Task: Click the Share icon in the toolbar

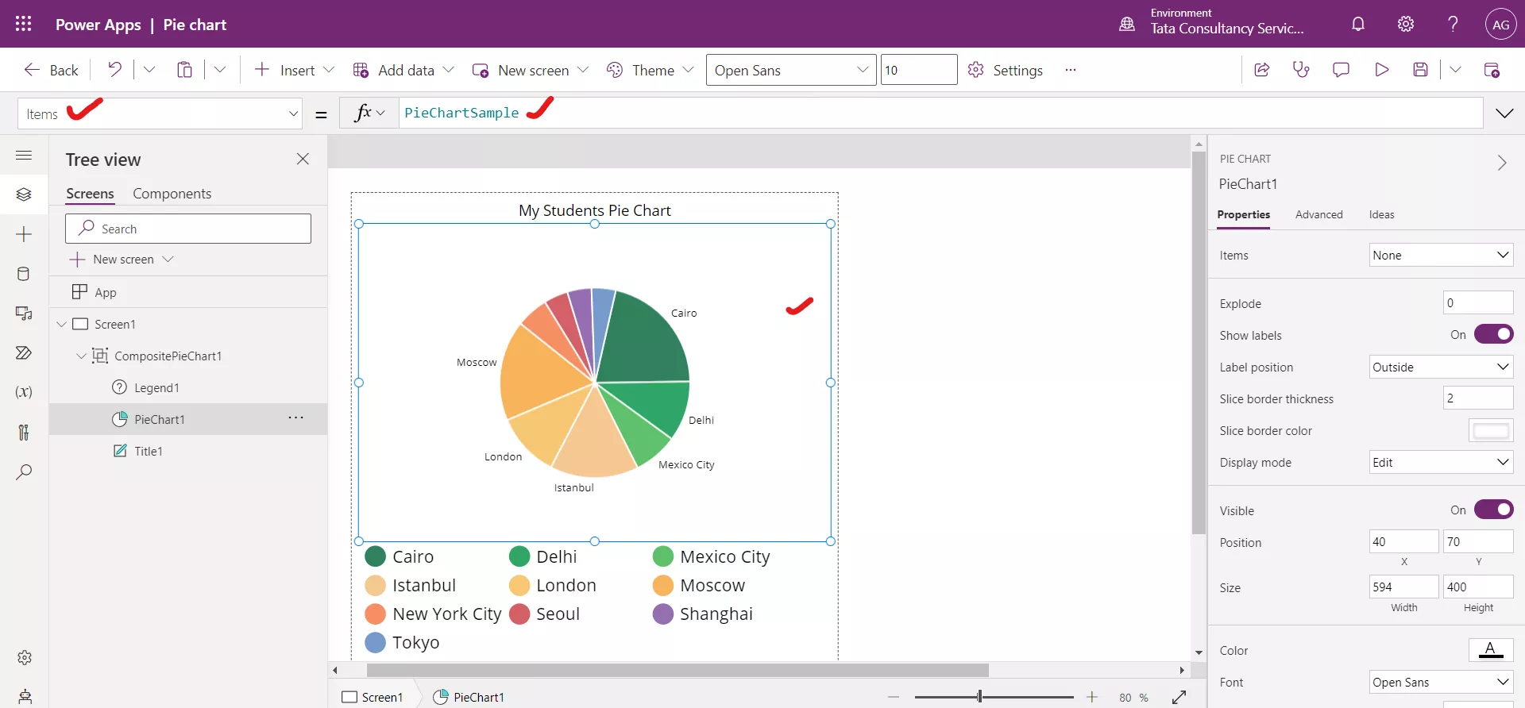Action: click(x=1261, y=70)
